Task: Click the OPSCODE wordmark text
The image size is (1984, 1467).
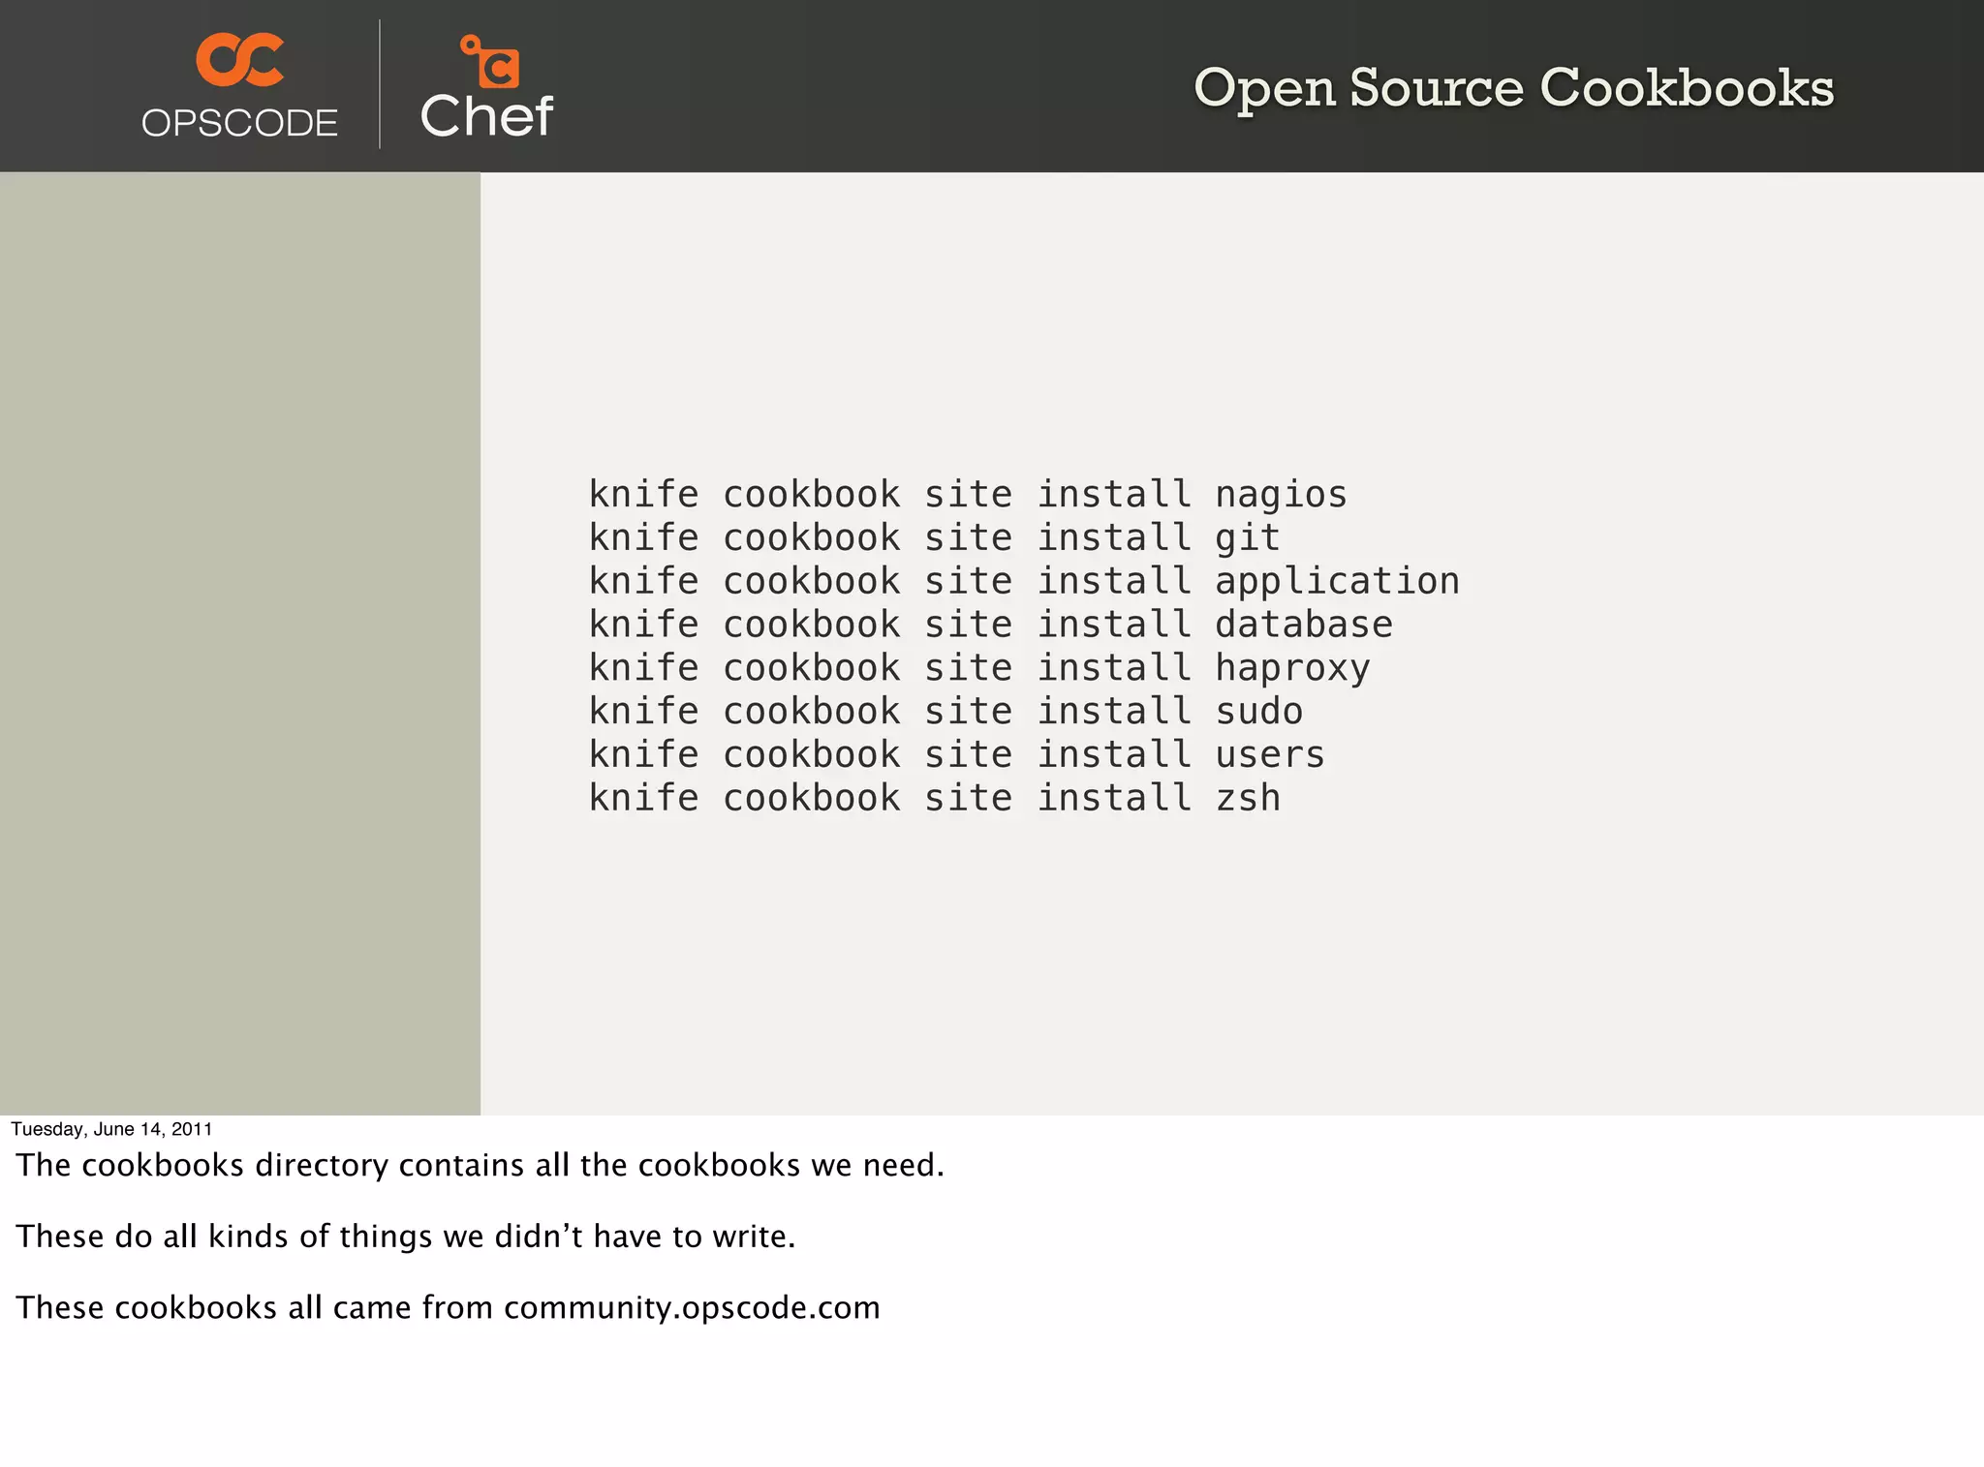Action: [240, 123]
